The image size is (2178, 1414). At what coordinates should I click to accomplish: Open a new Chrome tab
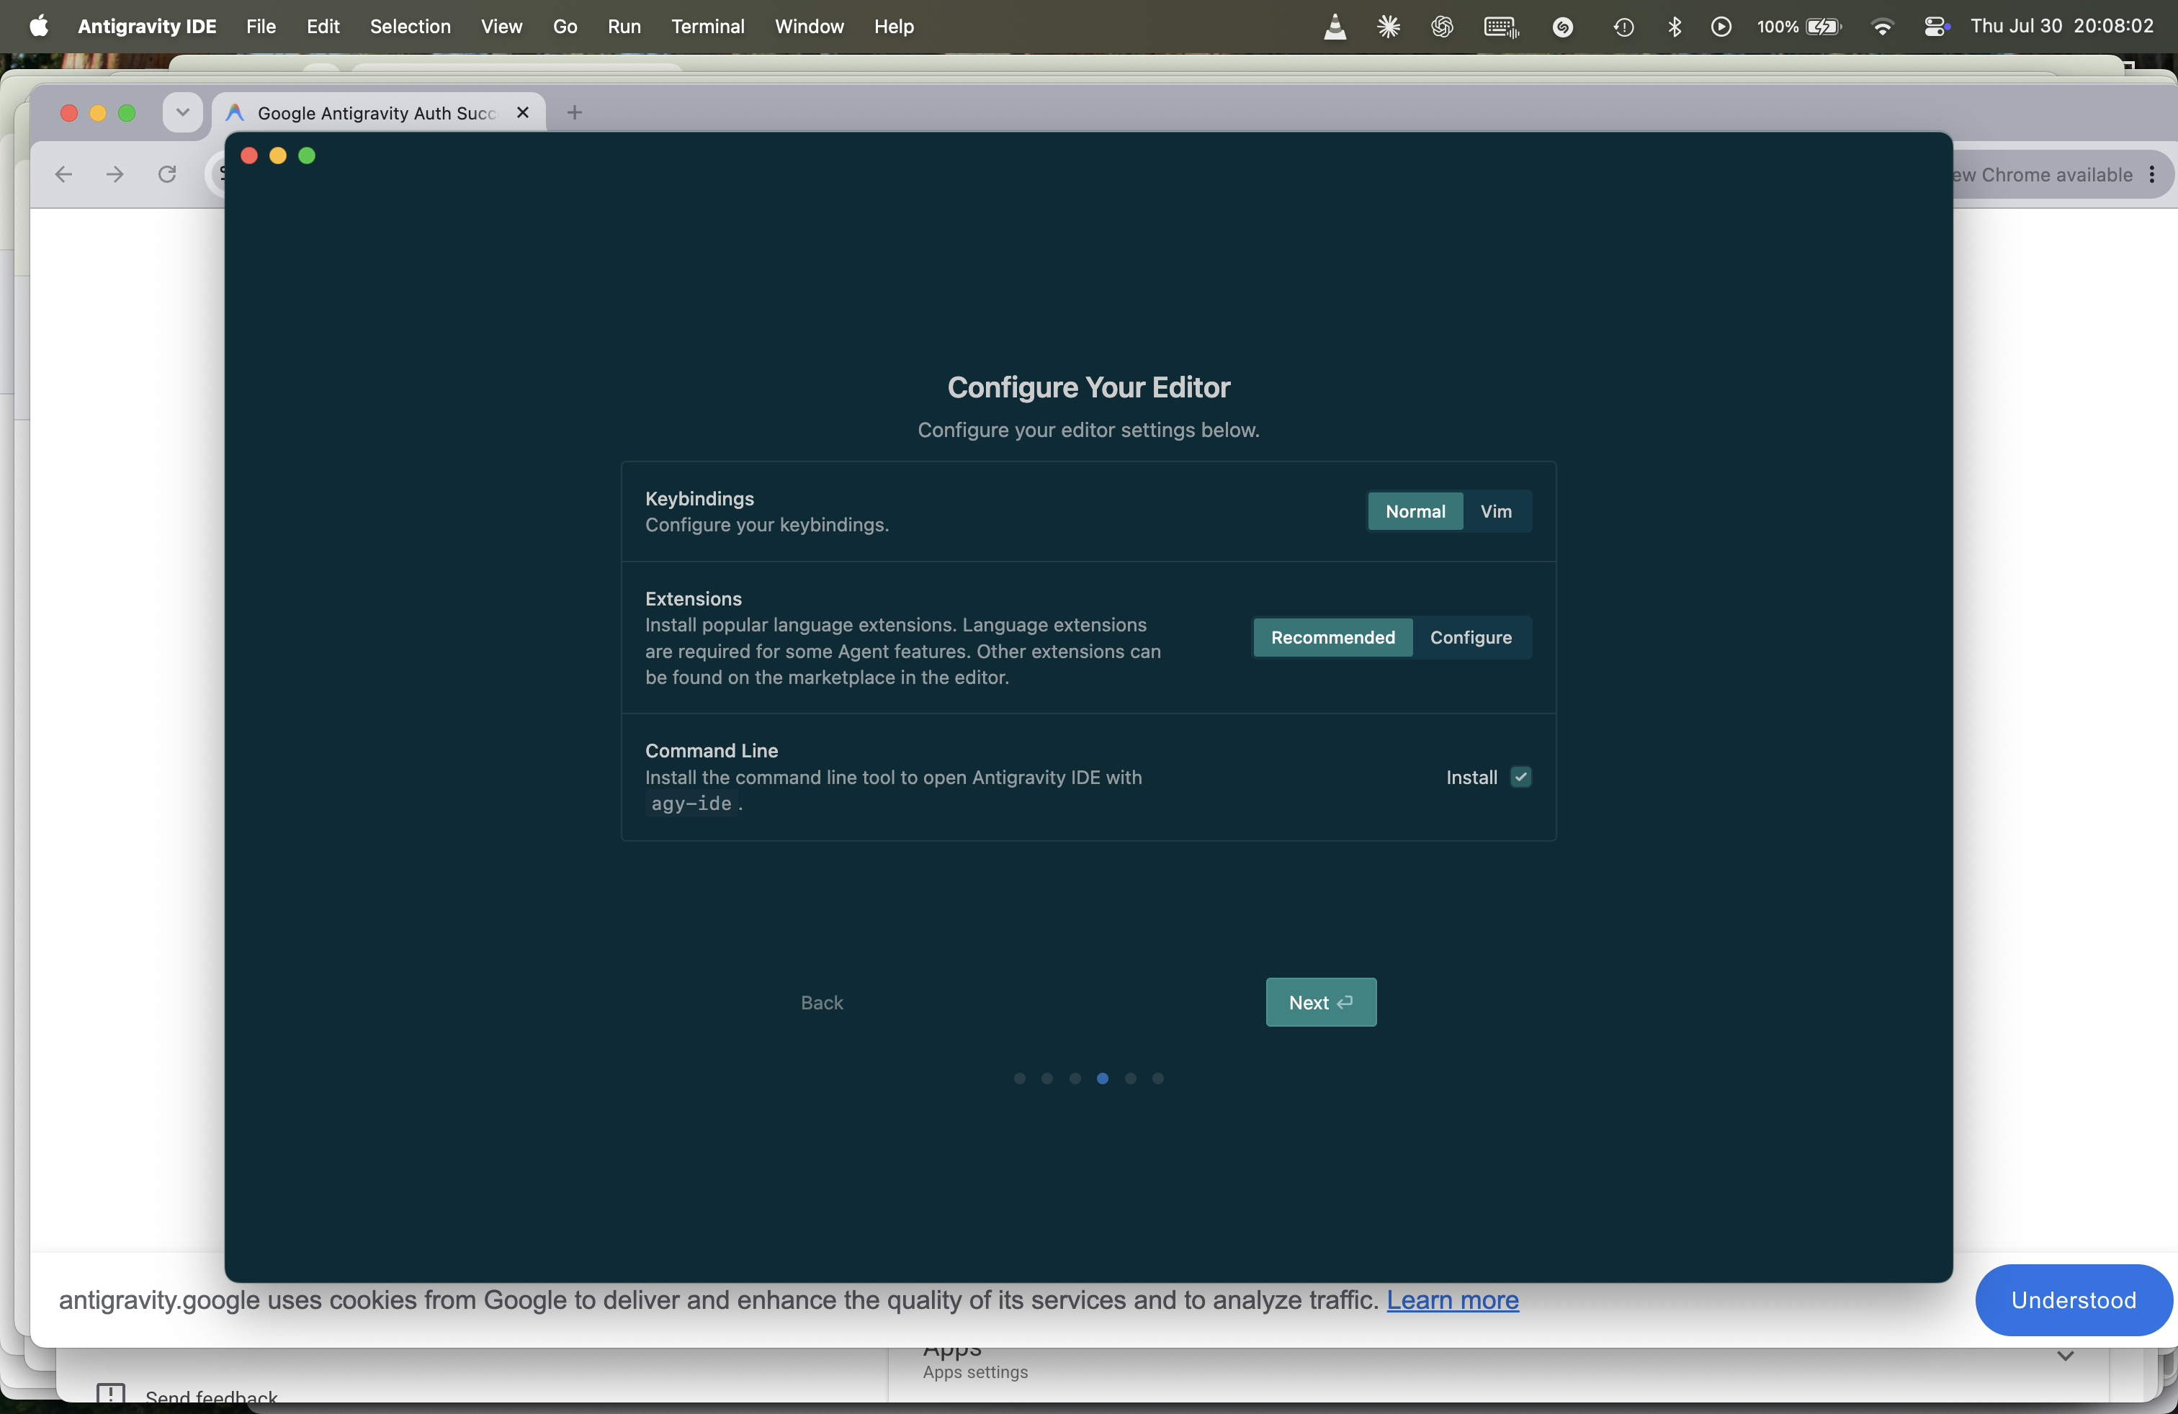click(574, 112)
